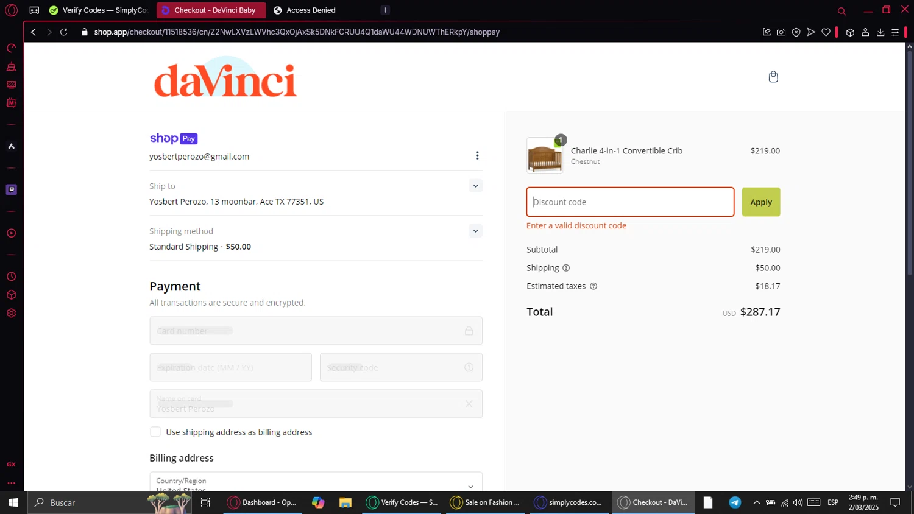Open the Windows Start button
This screenshot has width=914, height=514.
click(13, 502)
